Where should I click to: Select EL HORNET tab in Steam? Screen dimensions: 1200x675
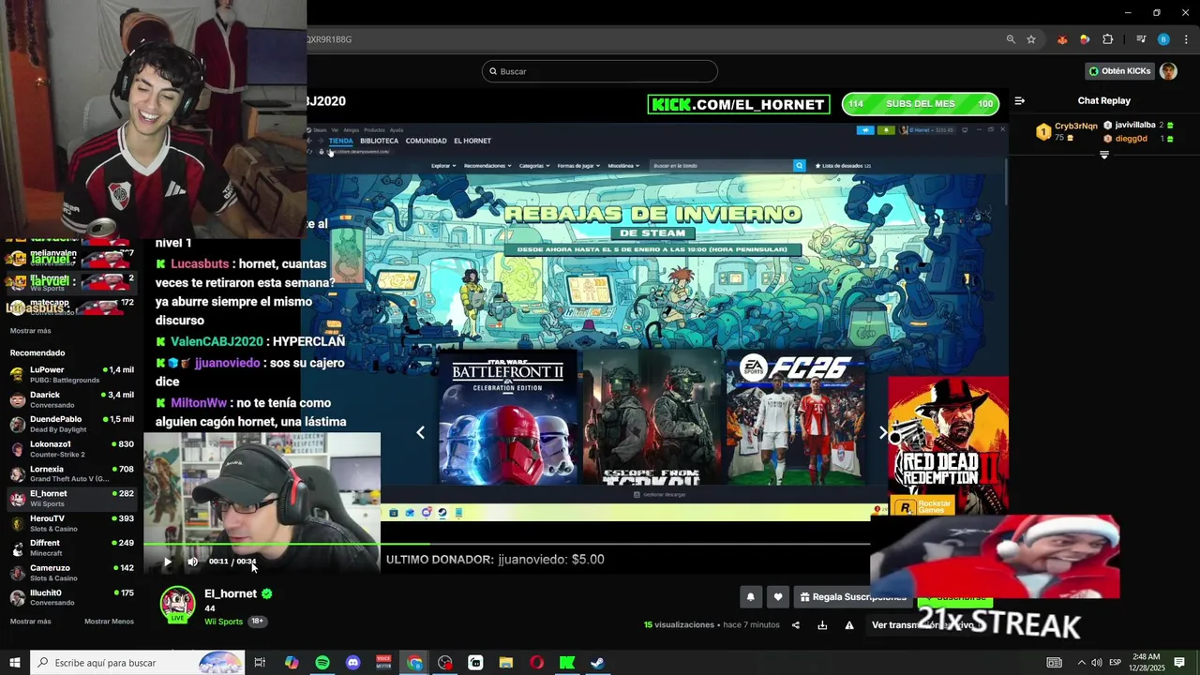pos(472,141)
